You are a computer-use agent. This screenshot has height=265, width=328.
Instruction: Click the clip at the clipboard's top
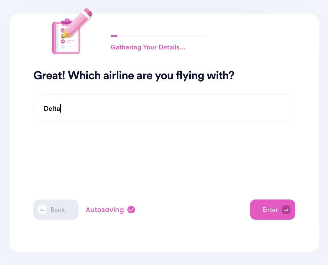pyautogui.click(x=66, y=22)
